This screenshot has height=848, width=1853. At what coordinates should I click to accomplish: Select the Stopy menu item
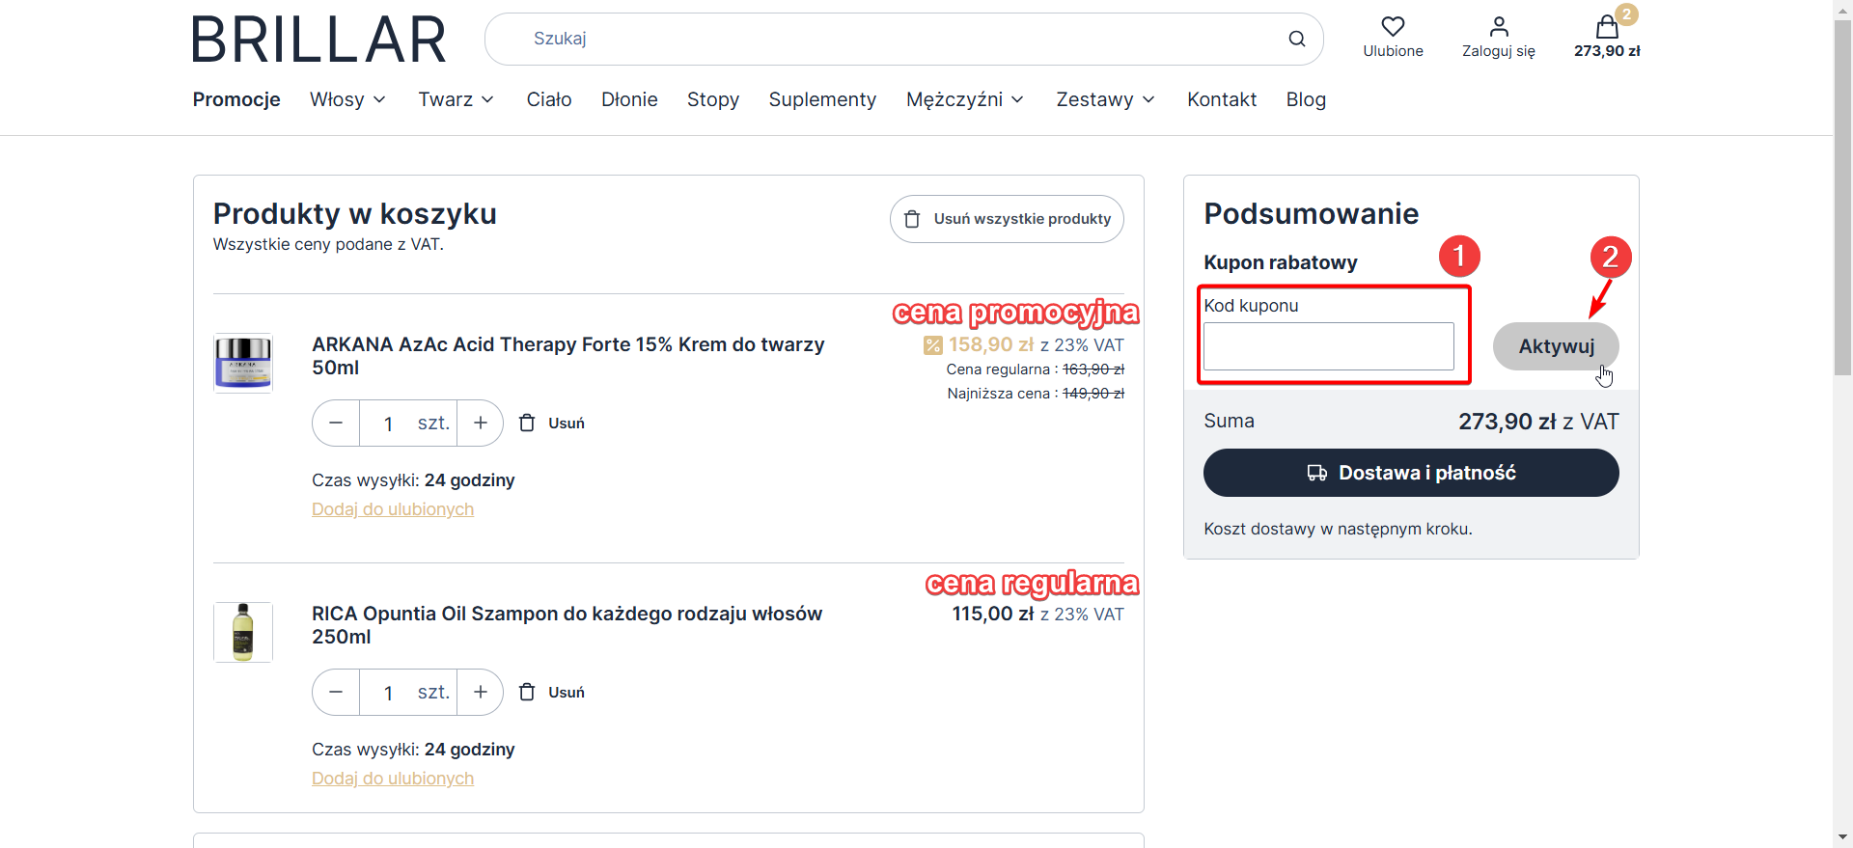pos(713,99)
